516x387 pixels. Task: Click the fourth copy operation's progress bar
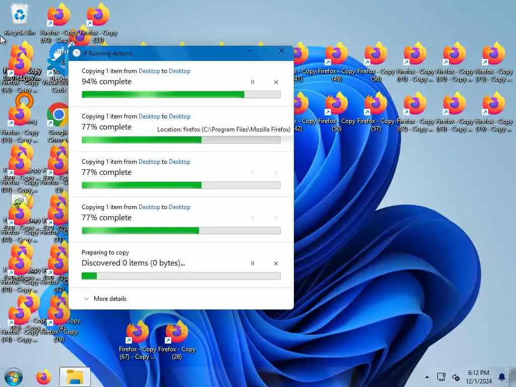(x=181, y=231)
